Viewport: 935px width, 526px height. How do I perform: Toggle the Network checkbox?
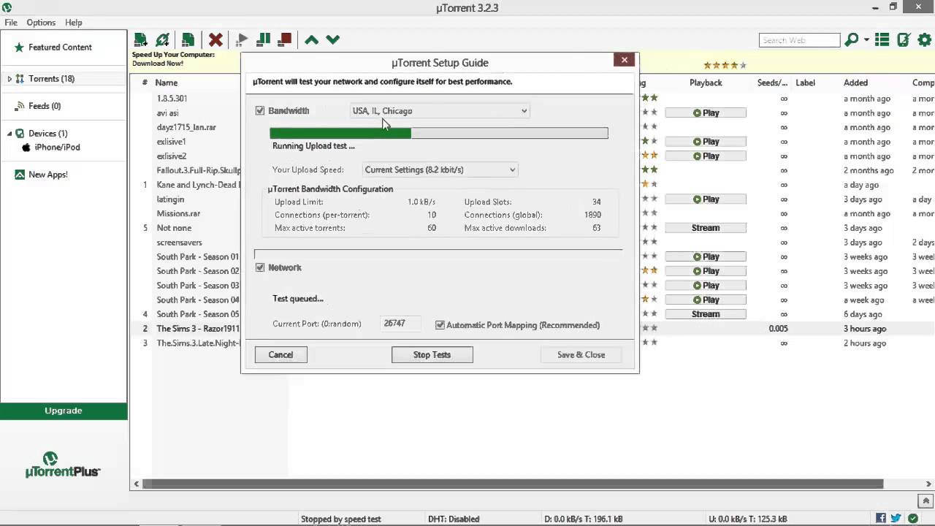260,267
